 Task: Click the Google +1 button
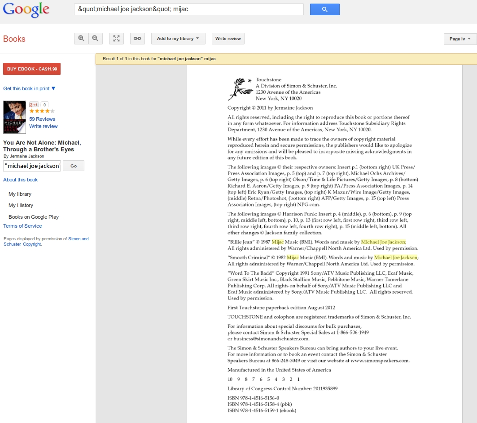tap(34, 105)
